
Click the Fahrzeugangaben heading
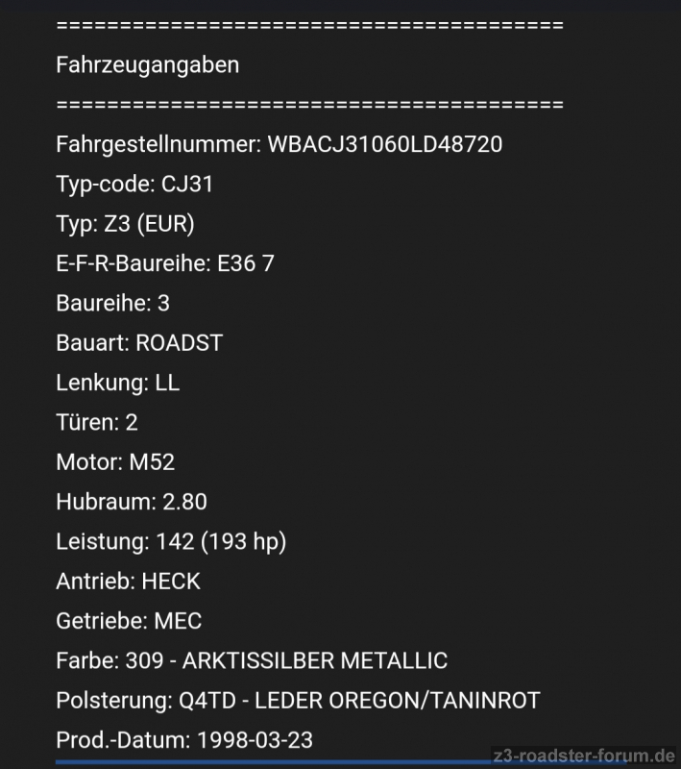click(148, 65)
